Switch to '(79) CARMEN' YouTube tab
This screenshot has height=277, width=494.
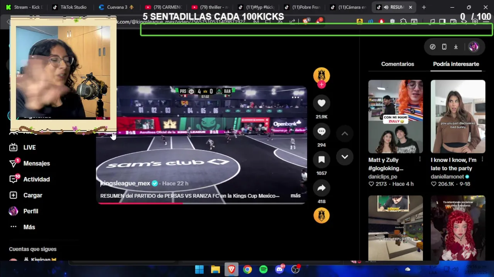pos(163,7)
